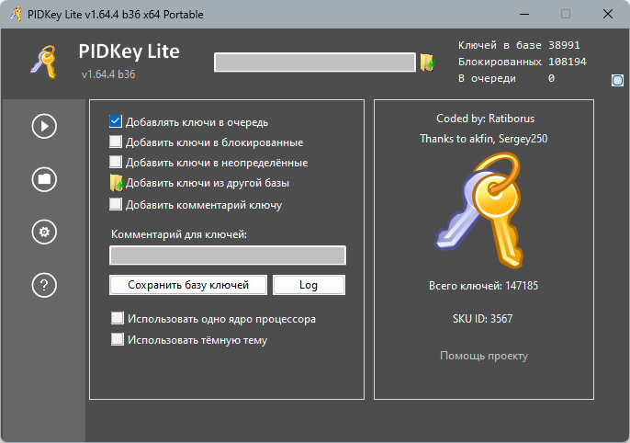Click the "v1.64.4 b36" version label
The height and width of the screenshot is (443, 630).
[x=108, y=74]
